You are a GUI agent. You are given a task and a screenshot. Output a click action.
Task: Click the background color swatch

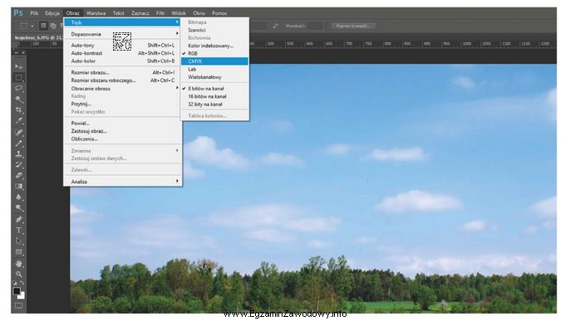(22, 296)
